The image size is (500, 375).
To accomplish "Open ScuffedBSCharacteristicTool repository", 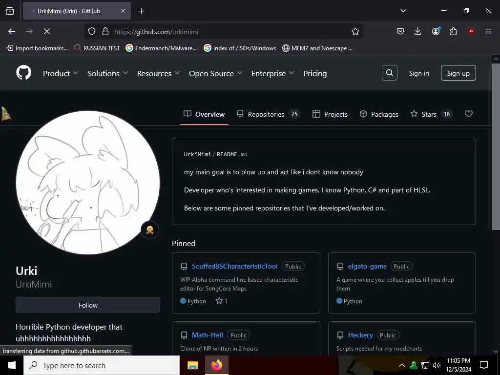I will coord(234,266).
